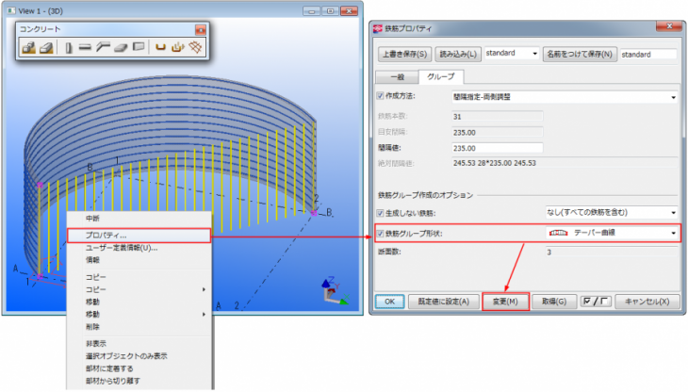Expand the second コピー submenu arrow
Image resolution: width=688 pixels, height=392 pixels.
click(x=204, y=289)
